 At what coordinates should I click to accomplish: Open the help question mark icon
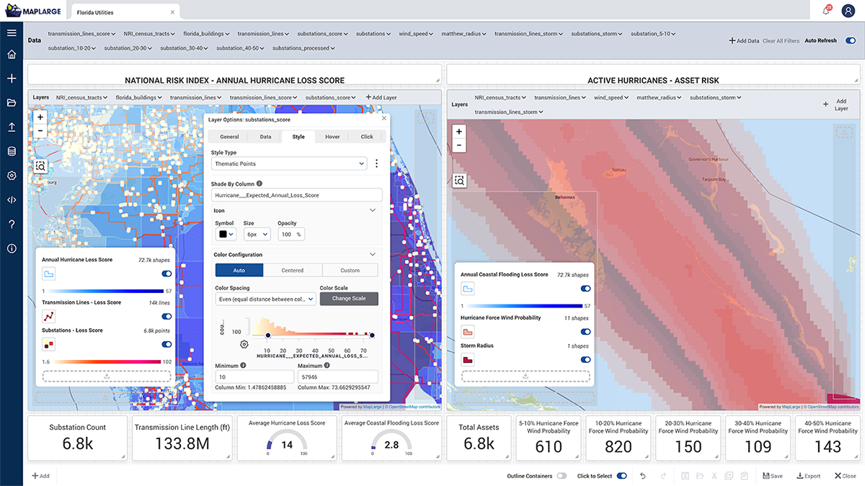pyautogui.click(x=11, y=224)
